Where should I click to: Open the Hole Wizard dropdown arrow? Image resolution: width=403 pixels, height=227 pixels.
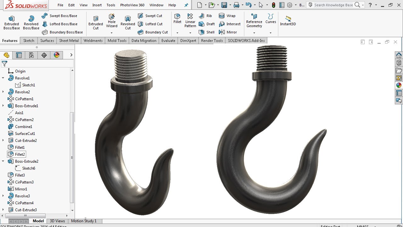tap(112, 33)
